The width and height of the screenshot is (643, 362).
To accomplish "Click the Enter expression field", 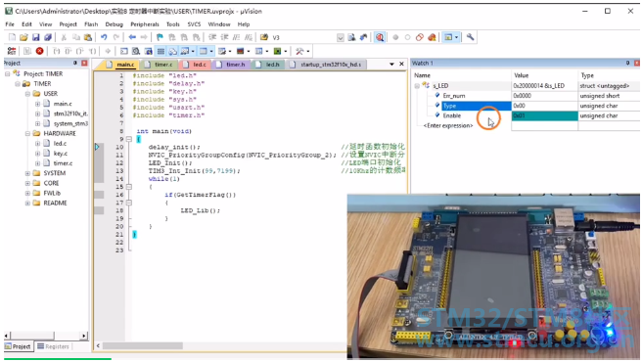I will pyautogui.click(x=448, y=125).
